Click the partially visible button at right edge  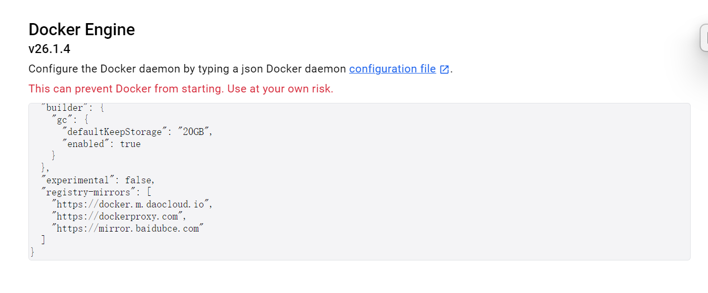pyautogui.click(x=704, y=38)
